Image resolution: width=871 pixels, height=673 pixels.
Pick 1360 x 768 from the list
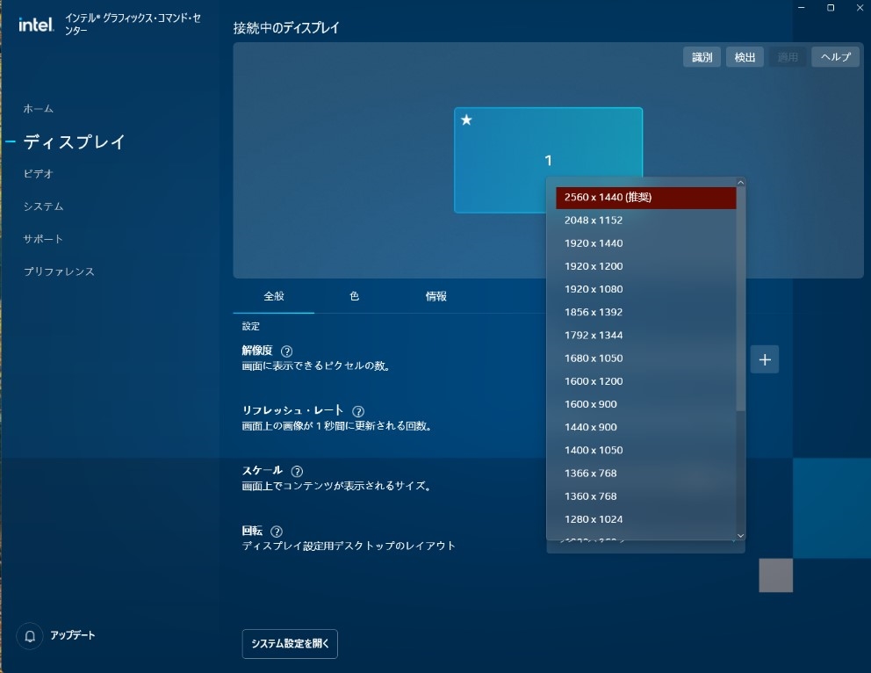click(x=646, y=496)
